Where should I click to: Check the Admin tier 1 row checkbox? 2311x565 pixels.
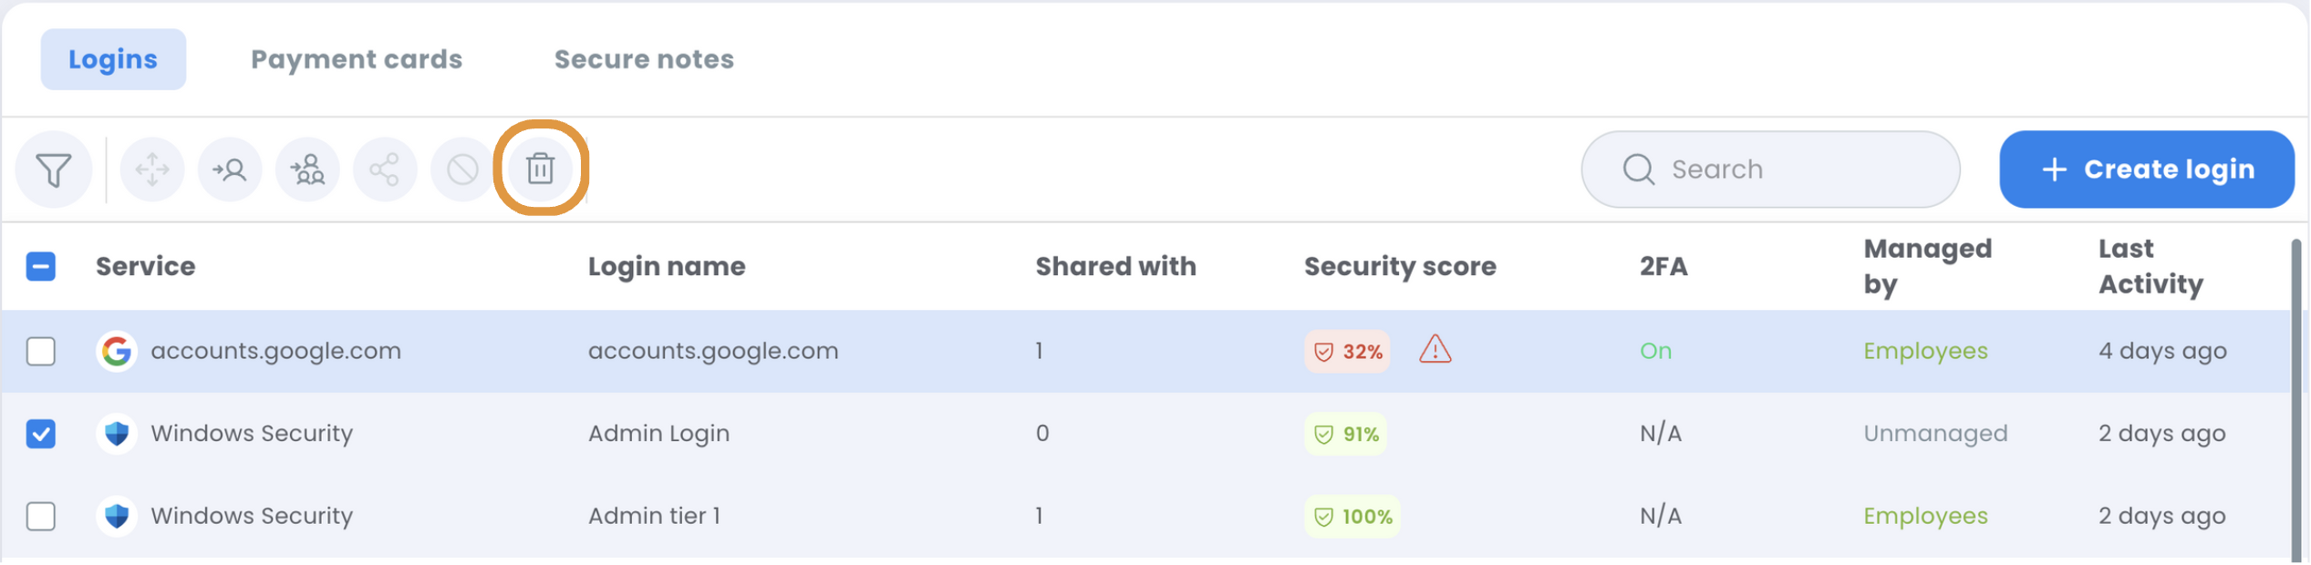coord(41,517)
